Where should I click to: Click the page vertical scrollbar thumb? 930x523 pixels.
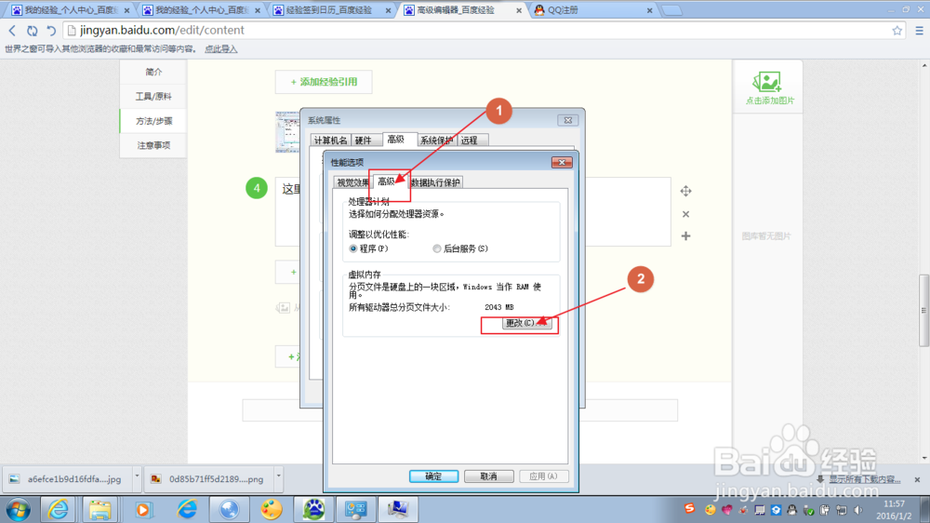tap(924, 310)
